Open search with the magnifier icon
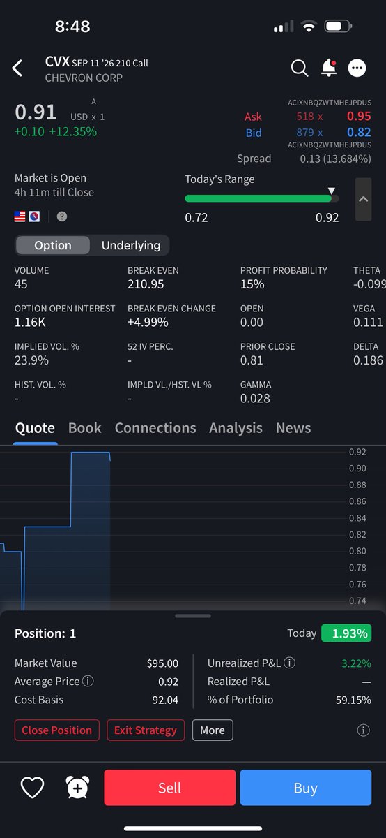The height and width of the screenshot is (838, 386). [x=300, y=68]
